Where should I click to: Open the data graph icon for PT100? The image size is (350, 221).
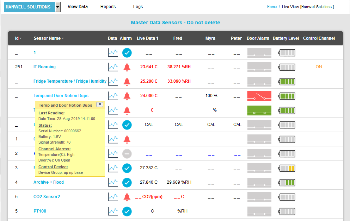pos(113,211)
